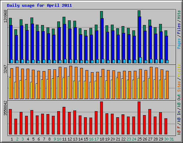
Task: Click day label 10 on the x-axis
Action: pyautogui.click(x=59, y=139)
